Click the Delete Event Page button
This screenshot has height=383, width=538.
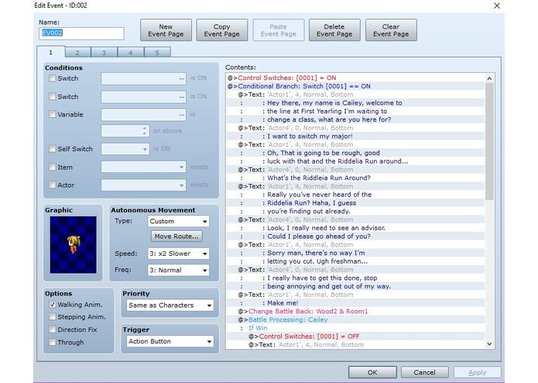click(x=334, y=30)
